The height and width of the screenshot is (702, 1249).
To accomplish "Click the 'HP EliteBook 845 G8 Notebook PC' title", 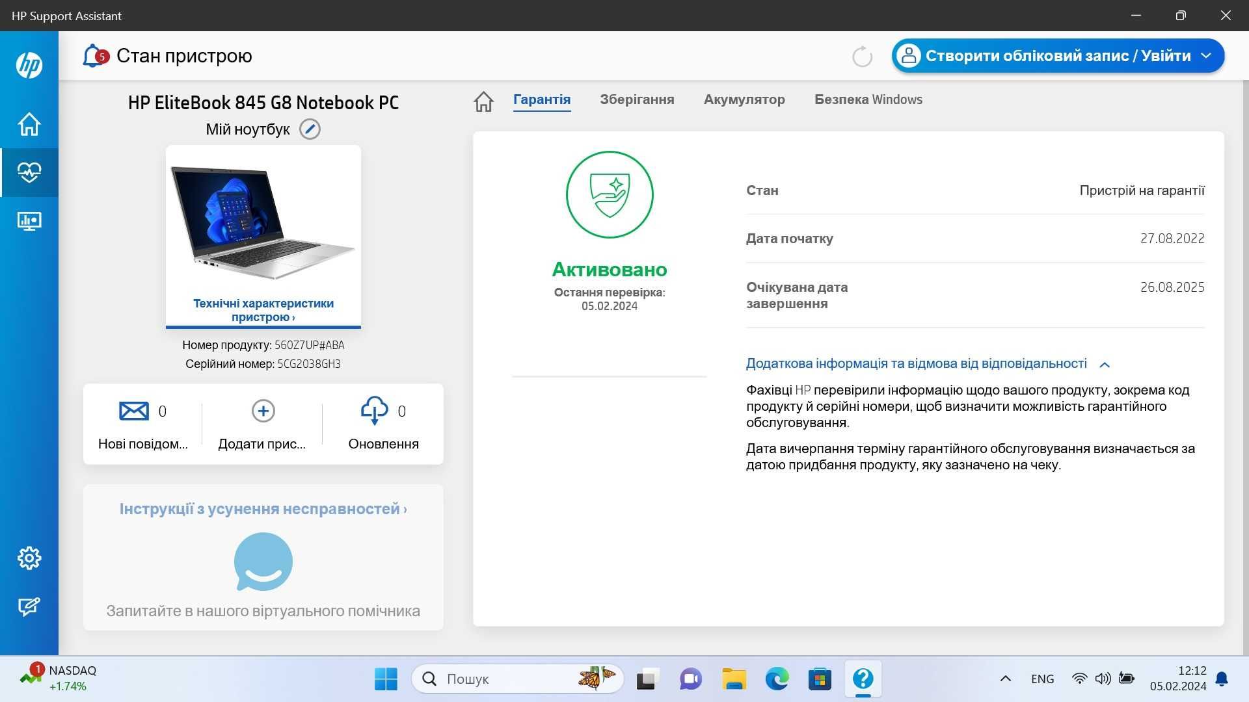I will point(263,103).
